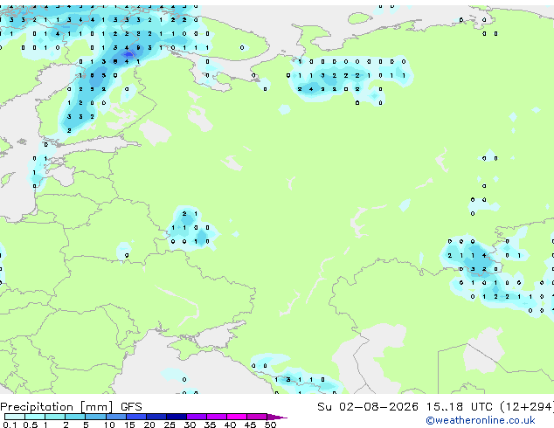Click the 20–25 mm legend color swatch
The width and height of the screenshot is (554, 428).
[x=156, y=417]
